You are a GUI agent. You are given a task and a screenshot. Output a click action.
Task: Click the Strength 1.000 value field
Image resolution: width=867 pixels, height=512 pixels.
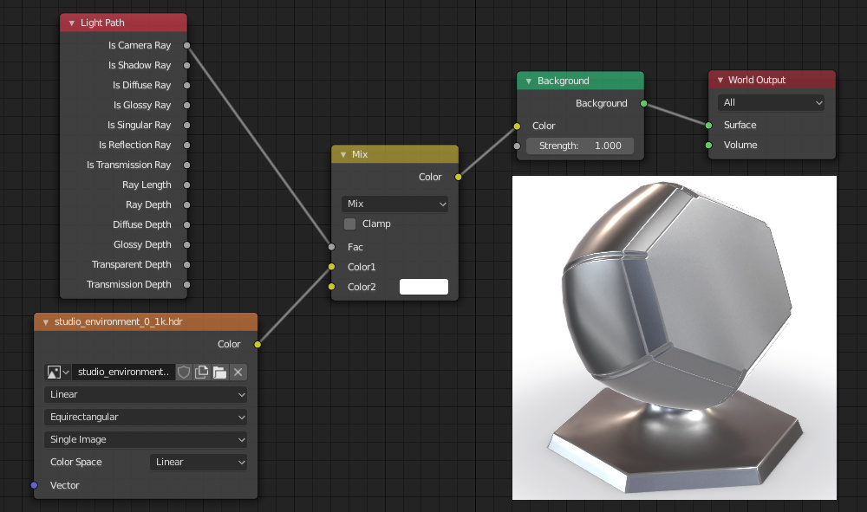[580, 146]
